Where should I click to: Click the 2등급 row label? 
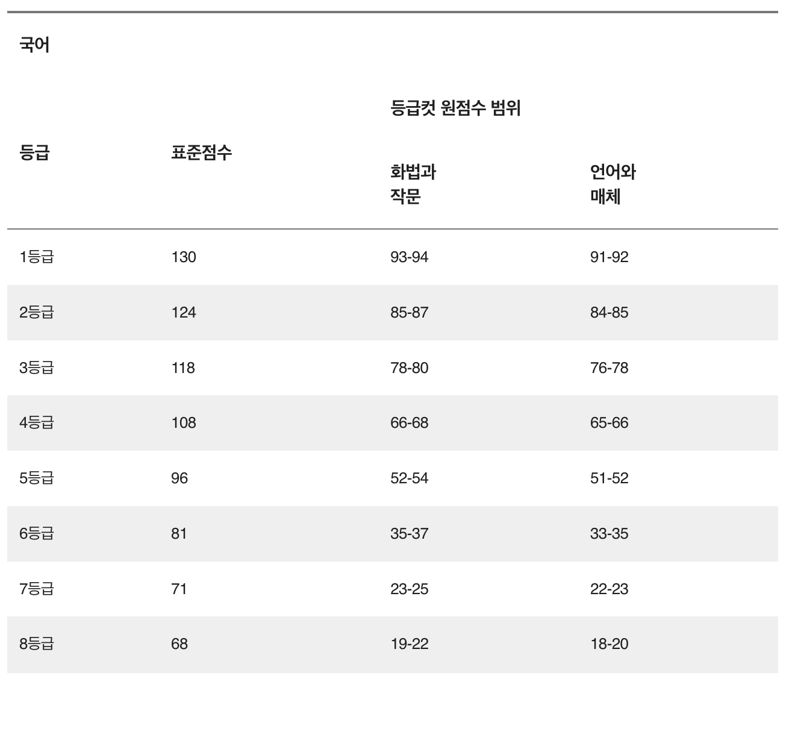tap(37, 313)
